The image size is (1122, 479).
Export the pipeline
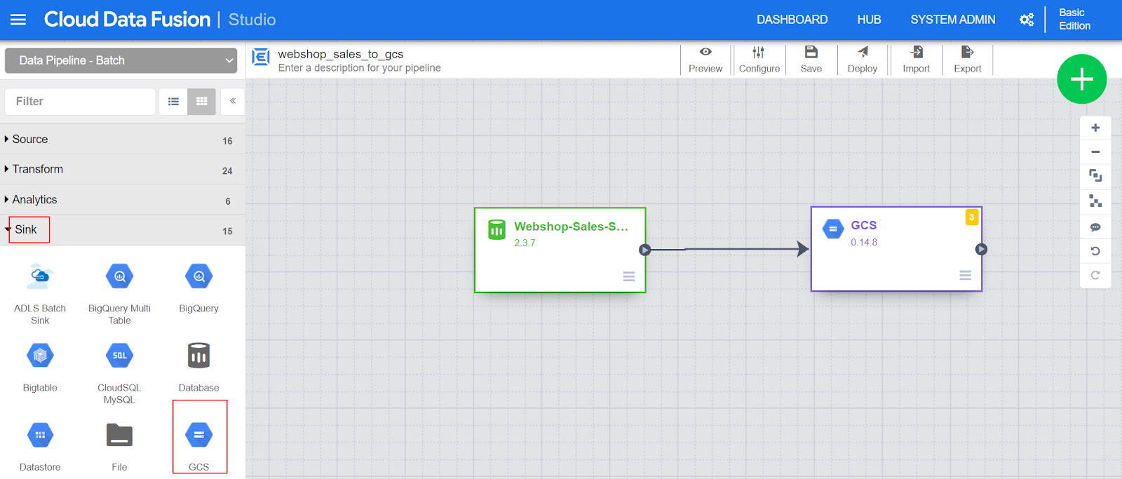click(x=968, y=60)
